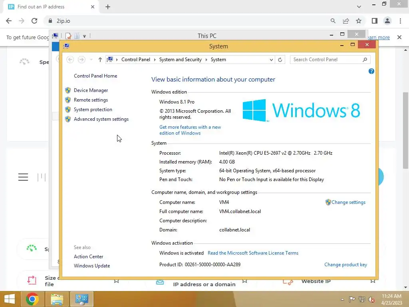Click the This PC window title icon
409x307 pixels.
click(55, 36)
